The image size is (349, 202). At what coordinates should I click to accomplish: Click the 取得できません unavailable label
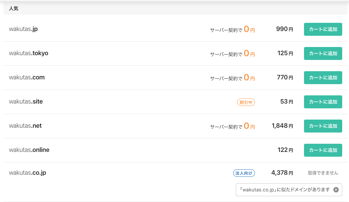point(323,173)
